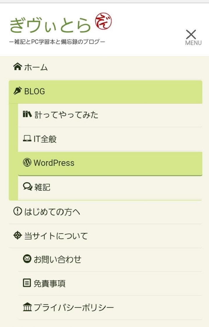Select the 雑記 submenu item
Image resolution: width=209 pixels, height=327 pixels.
click(x=44, y=187)
